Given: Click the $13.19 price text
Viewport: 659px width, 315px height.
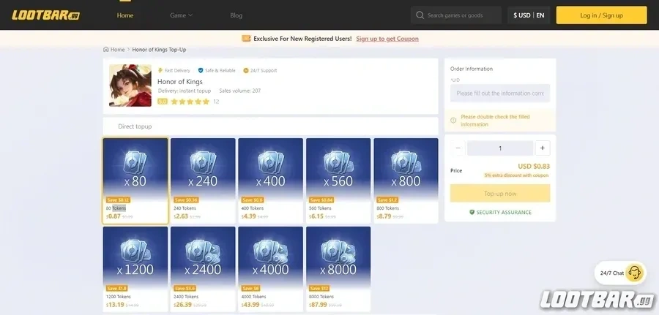Looking at the screenshot, I should [115, 305].
